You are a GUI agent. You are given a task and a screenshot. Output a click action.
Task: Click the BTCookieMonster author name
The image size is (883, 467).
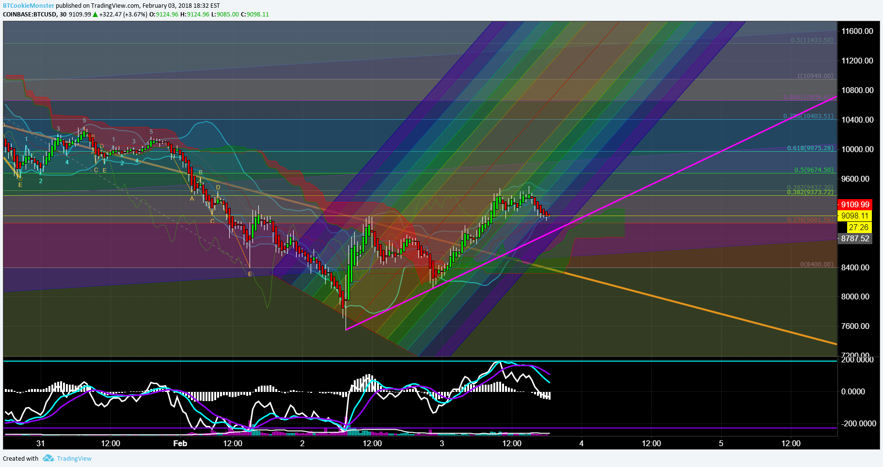(x=29, y=6)
